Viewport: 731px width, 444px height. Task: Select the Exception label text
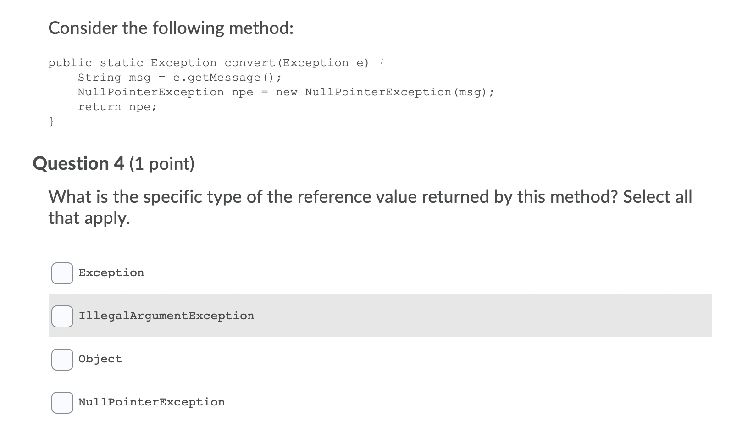click(x=111, y=272)
